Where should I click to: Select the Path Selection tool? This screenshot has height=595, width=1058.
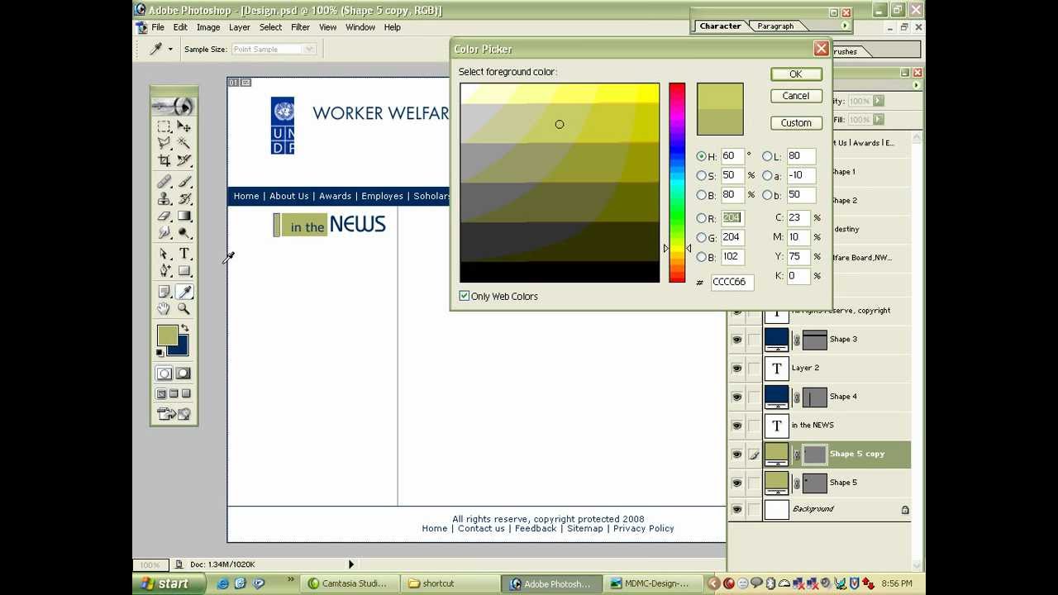(164, 254)
